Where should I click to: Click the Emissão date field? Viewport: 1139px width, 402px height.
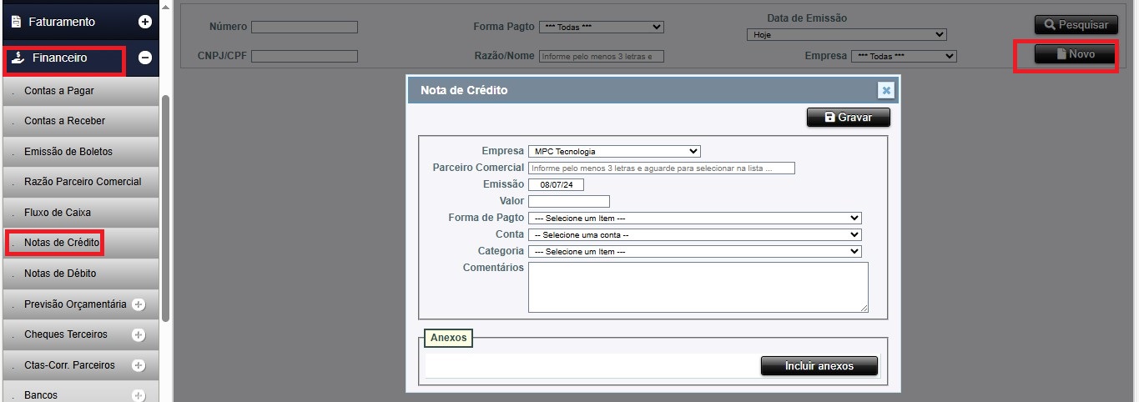point(557,184)
